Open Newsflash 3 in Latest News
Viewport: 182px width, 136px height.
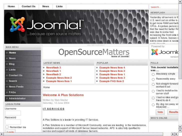click(54, 68)
